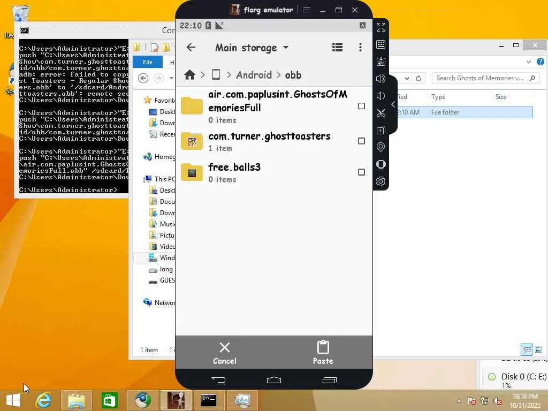Raise emulator volume icon
548x411 pixels.
(381, 79)
